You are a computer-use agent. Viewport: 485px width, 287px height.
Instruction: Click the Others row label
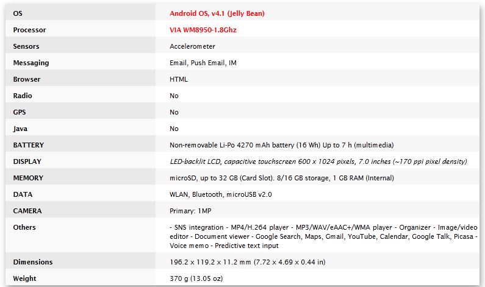(x=24, y=227)
